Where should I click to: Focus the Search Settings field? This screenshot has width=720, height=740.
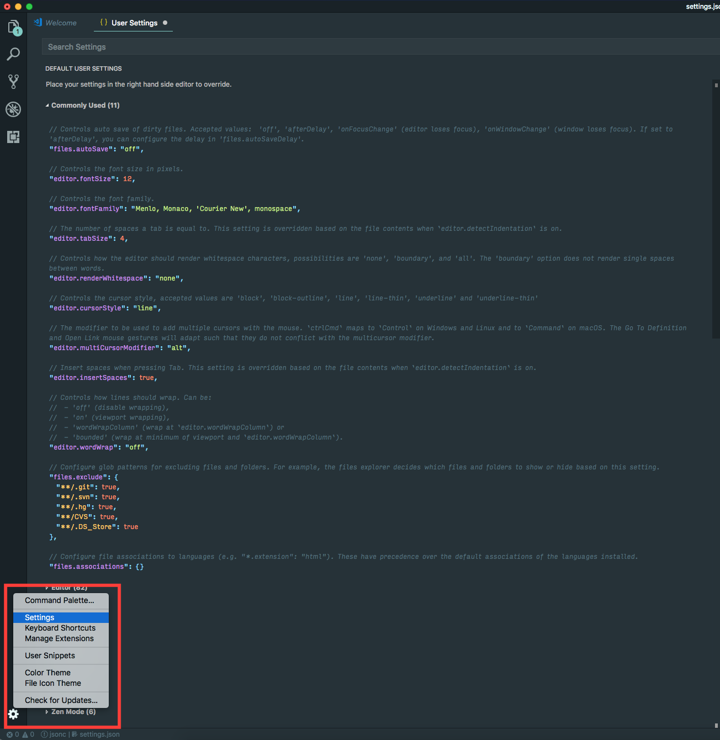click(380, 47)
